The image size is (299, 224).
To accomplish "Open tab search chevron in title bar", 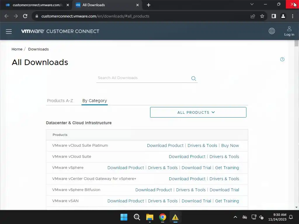I will [252, 4].
